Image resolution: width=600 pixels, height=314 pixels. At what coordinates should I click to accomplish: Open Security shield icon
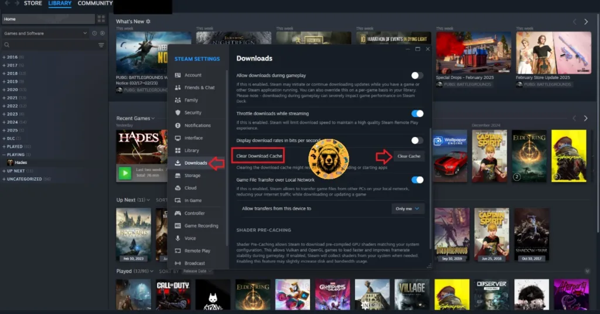click(x=178, y=112)
